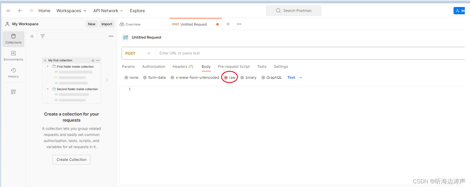Screen dimensions: 470x187
Task: Open the History sidebar panel
Action: (13, 73)
